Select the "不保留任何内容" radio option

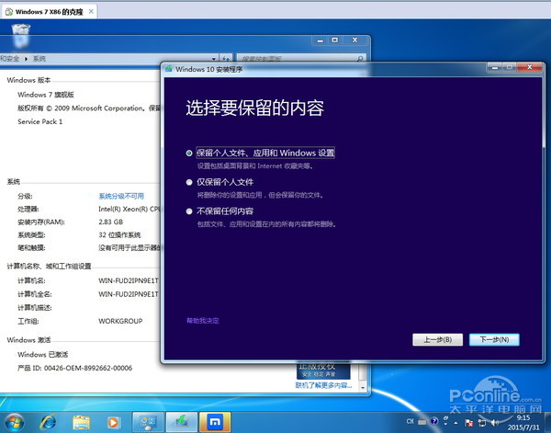point(189,212)
